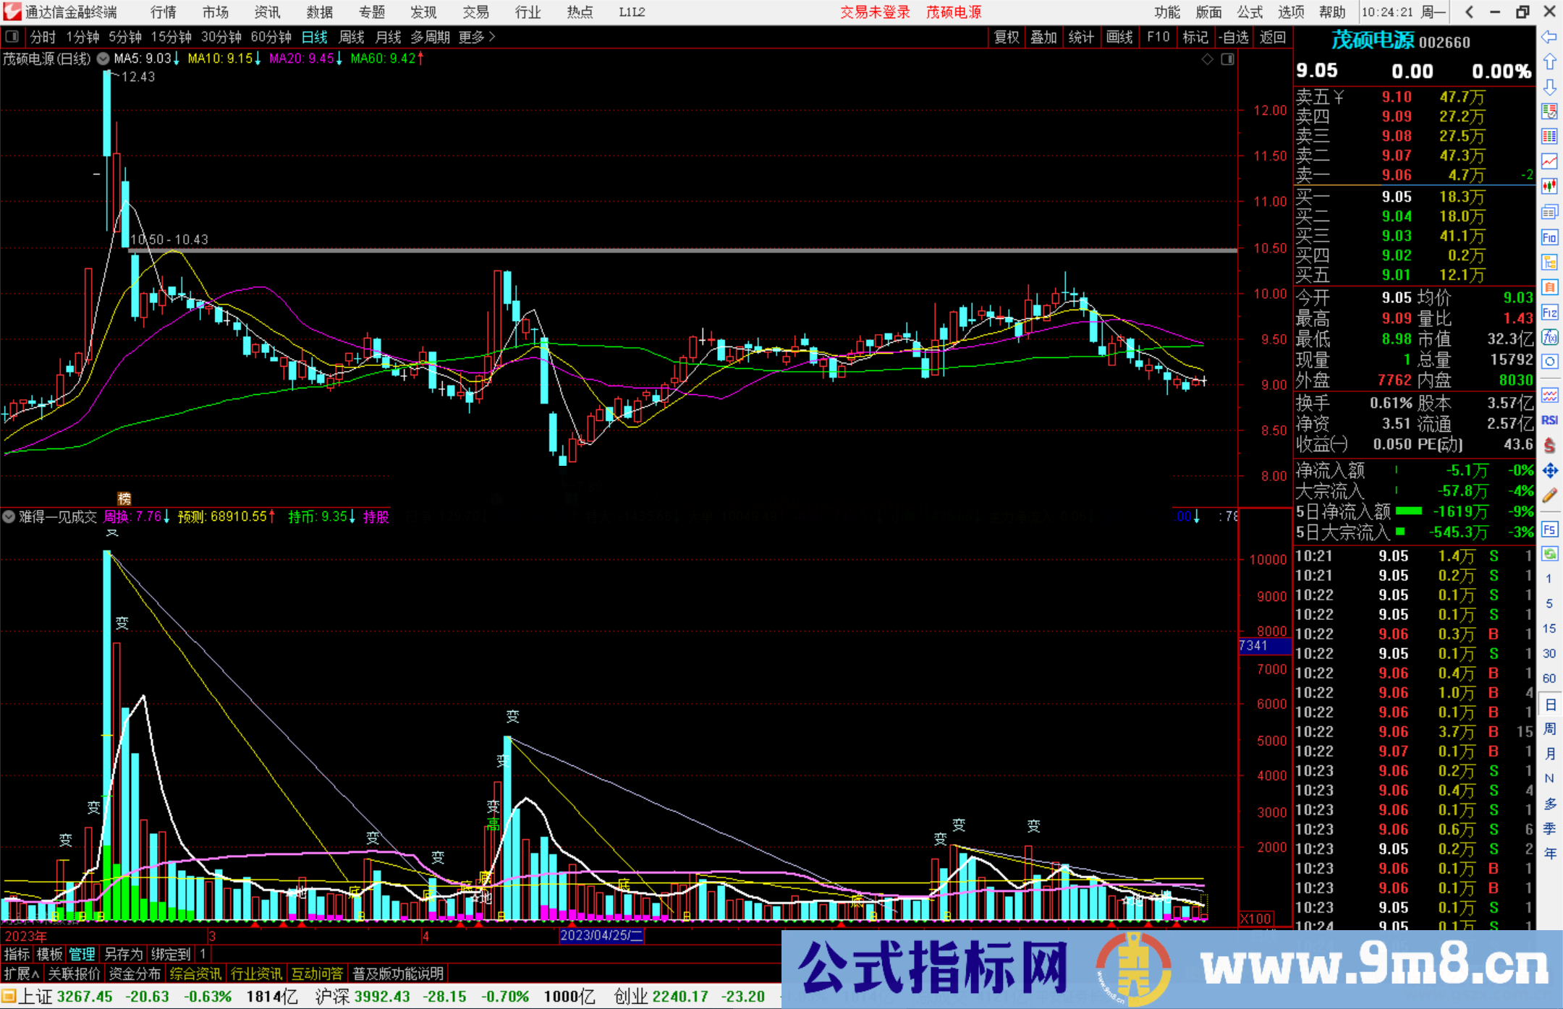Viewport: 1563px width, 1009px height.
Task: Click the F10 company info sidebar icon
Action: pos(1549,237)
